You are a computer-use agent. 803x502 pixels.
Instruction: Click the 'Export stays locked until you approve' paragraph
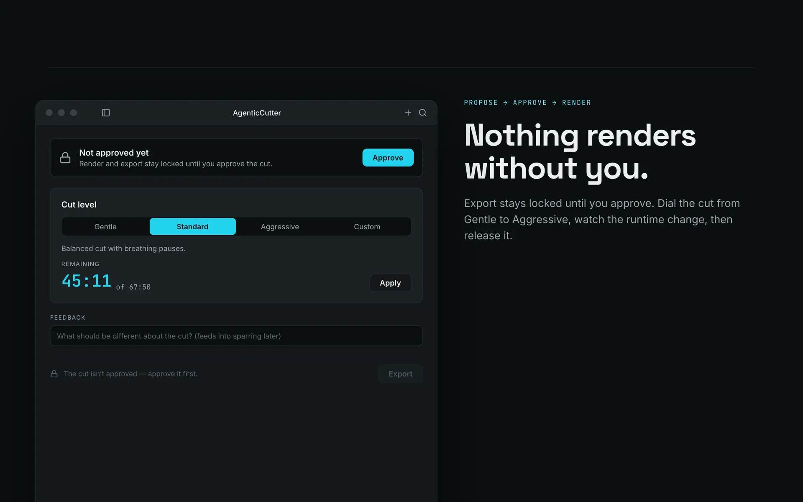point(602,219)
